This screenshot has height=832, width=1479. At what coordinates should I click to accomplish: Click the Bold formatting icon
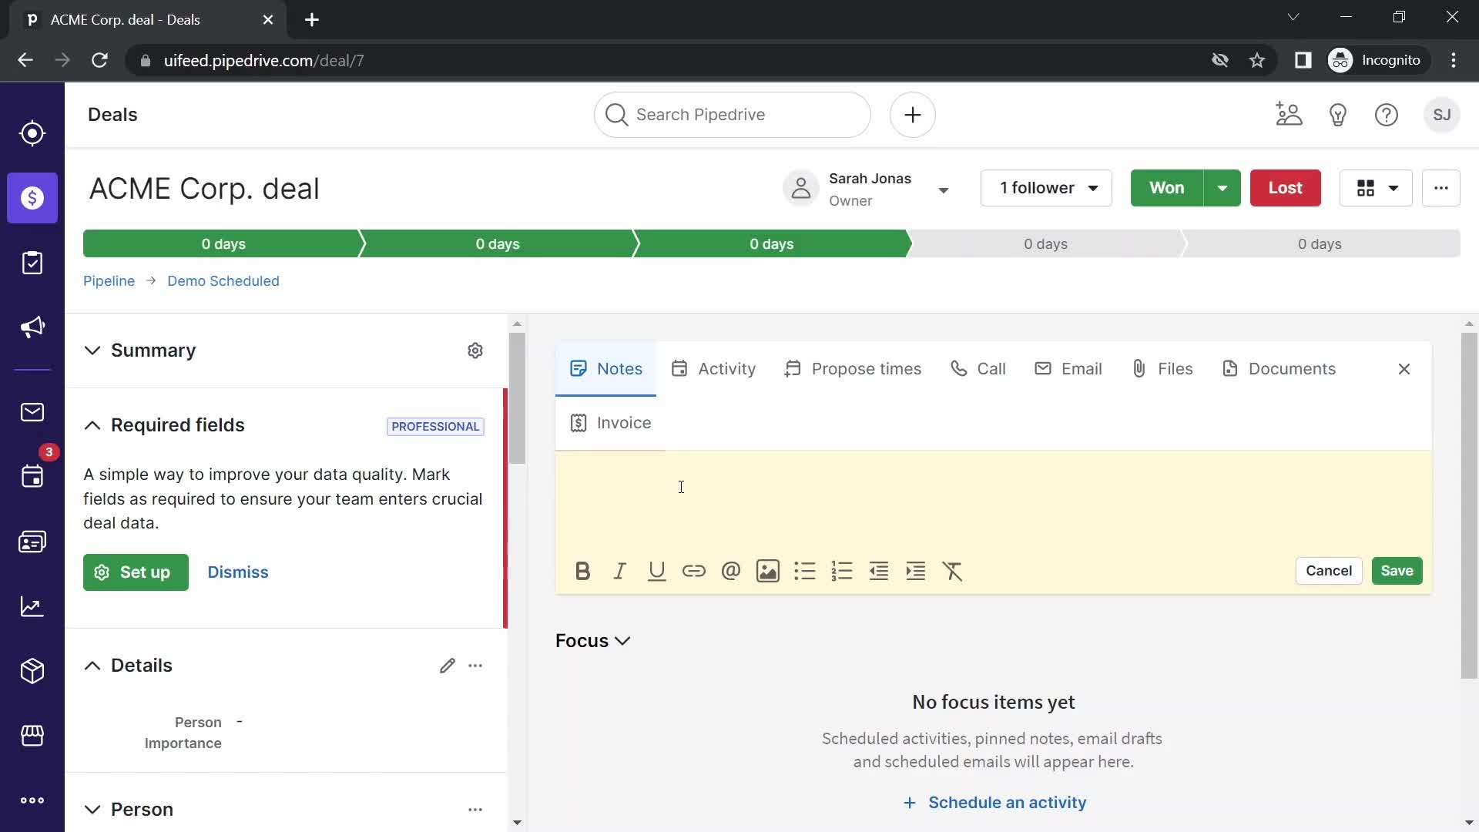point(583,570)
